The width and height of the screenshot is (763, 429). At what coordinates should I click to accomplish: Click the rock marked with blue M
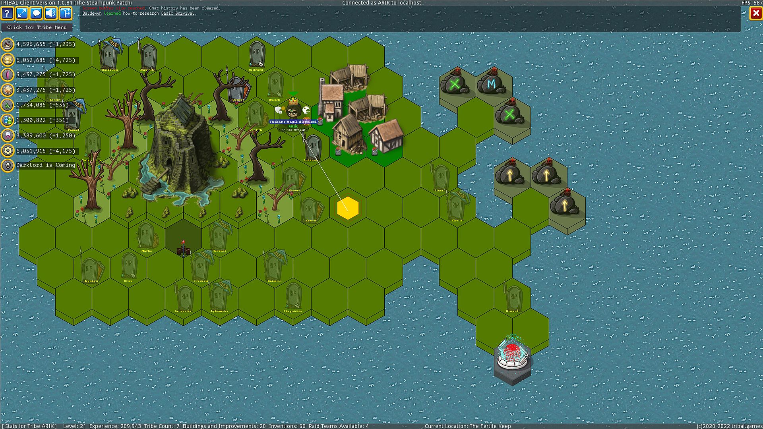492,84
